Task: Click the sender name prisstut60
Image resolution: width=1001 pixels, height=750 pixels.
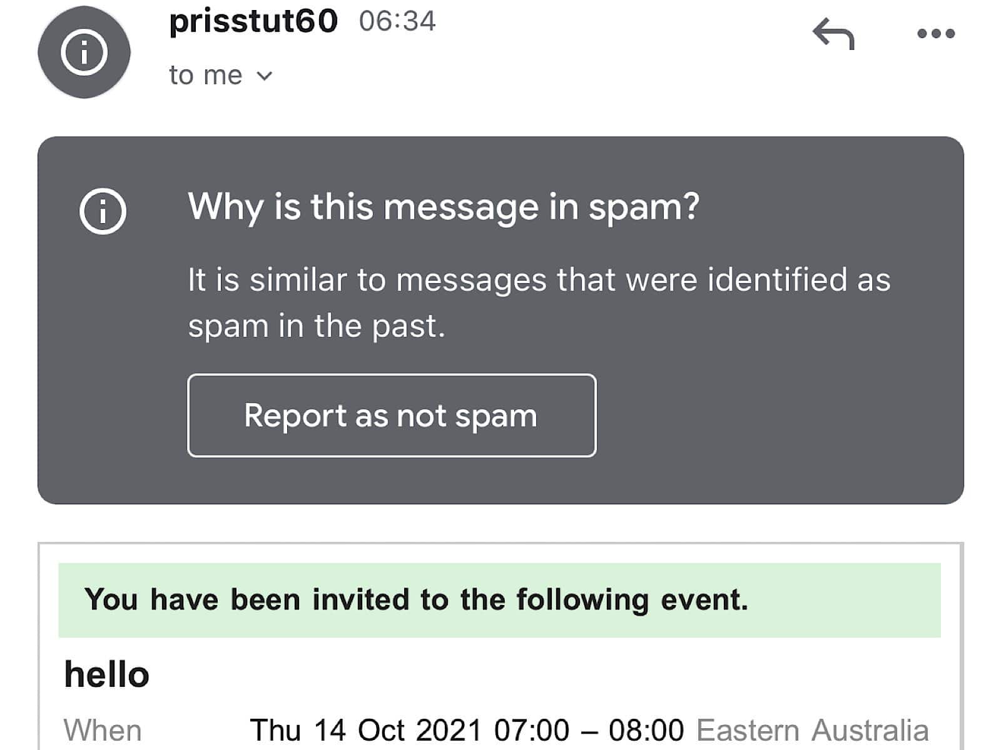Action: coord(253,21)
